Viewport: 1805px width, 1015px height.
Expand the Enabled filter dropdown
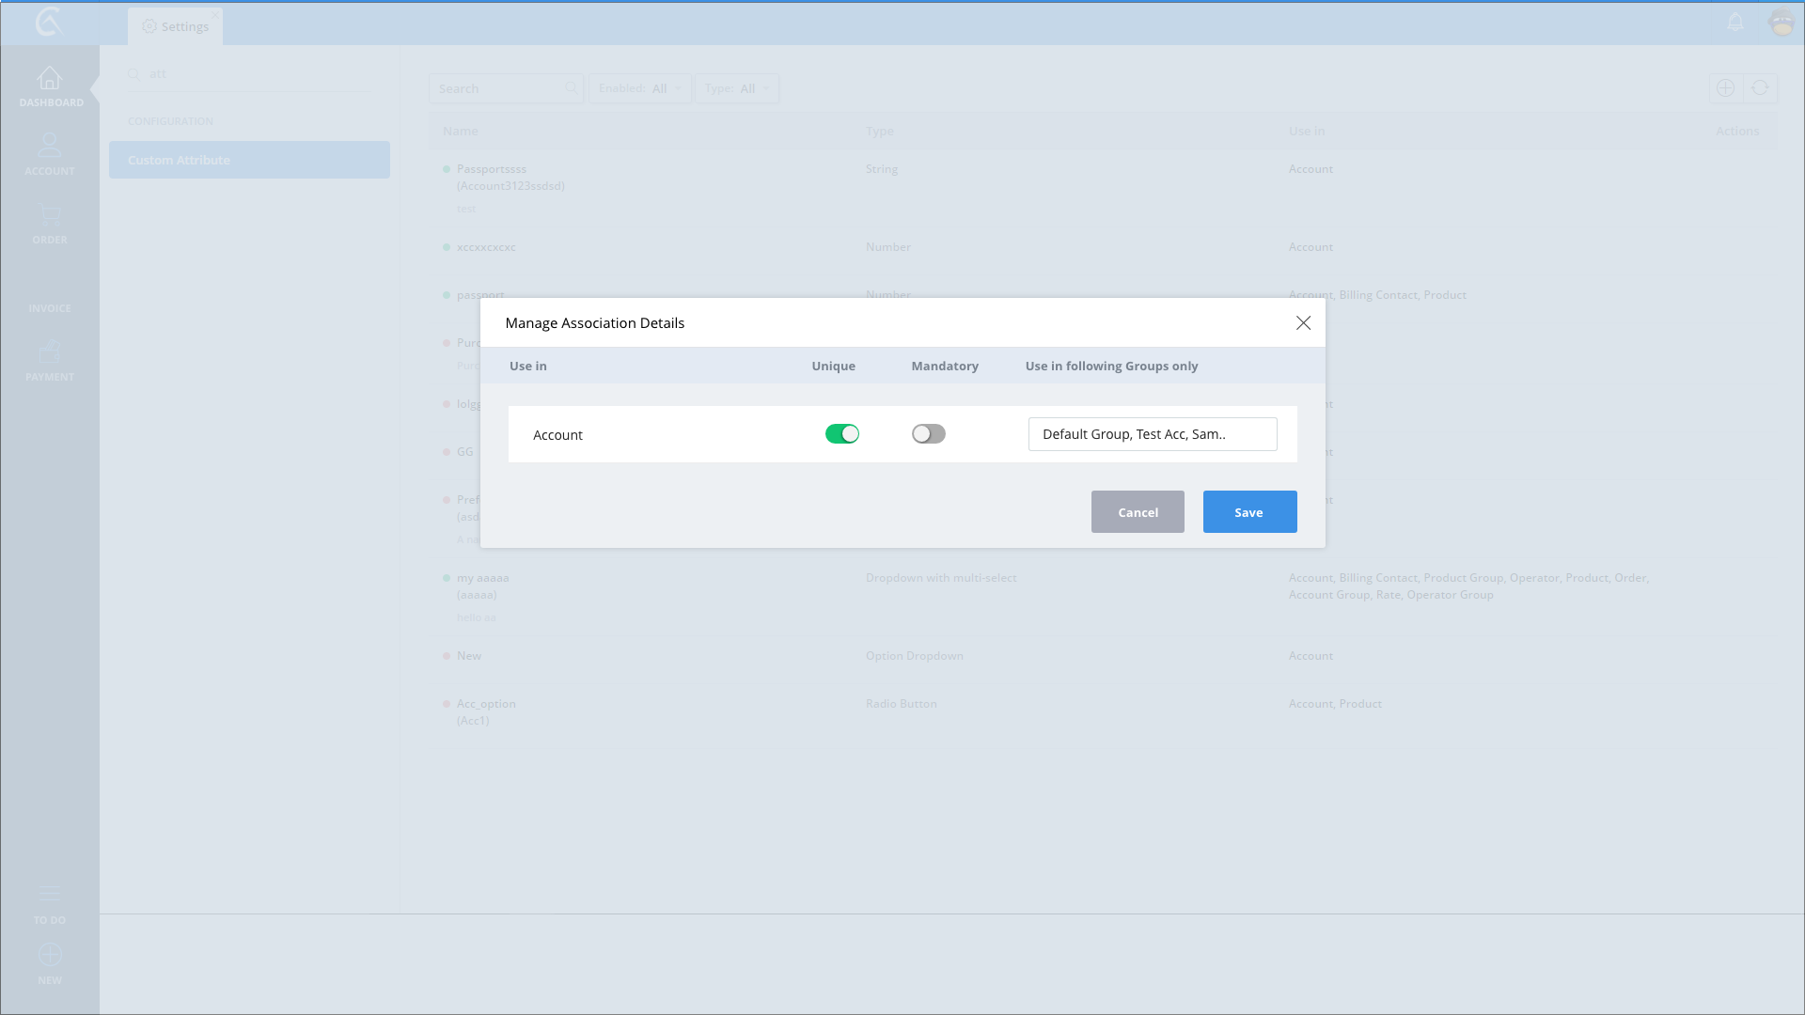[640, 88]
